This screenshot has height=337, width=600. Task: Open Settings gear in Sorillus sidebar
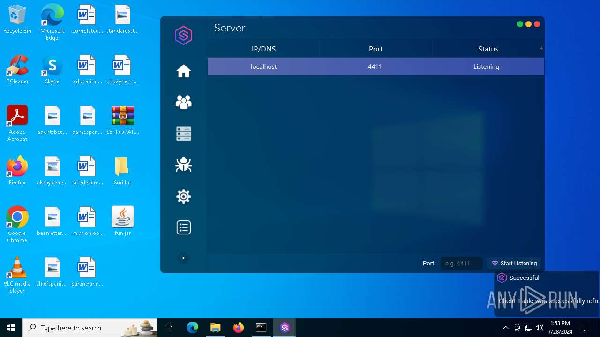183,196
